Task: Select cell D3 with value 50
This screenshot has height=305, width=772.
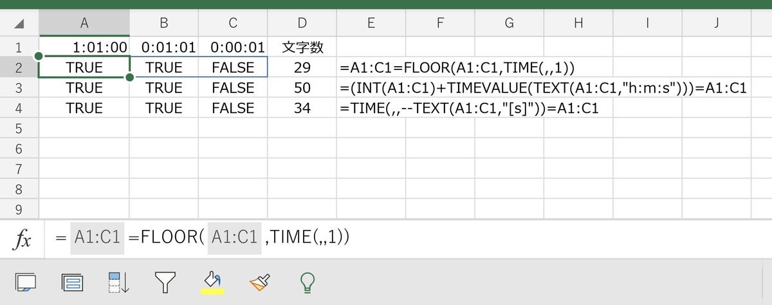Action: click(x=302, y=88)
